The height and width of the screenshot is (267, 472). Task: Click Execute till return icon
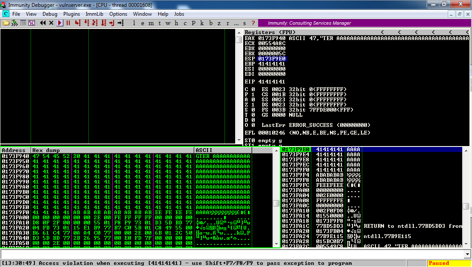coord(112,23)
